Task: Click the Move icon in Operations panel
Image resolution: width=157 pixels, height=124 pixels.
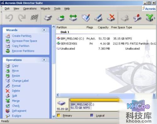Action: 8,71
